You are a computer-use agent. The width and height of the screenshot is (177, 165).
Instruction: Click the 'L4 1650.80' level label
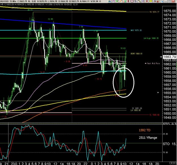136,110
